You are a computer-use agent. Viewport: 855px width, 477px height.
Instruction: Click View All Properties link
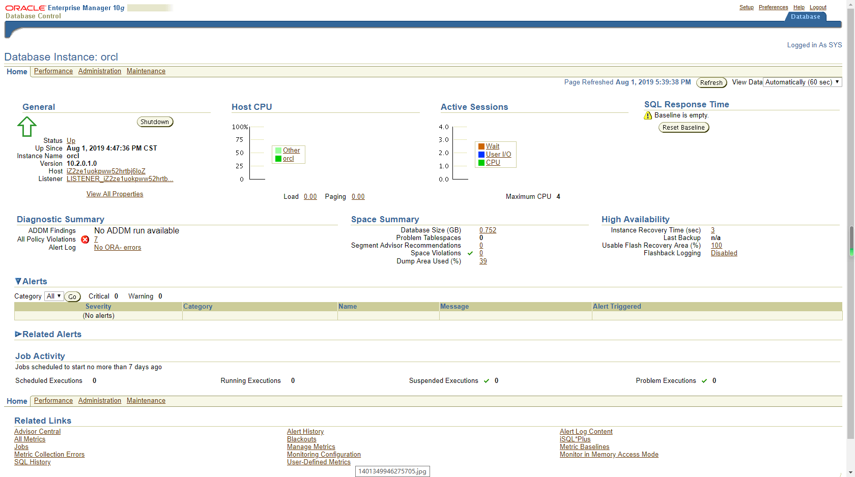pos(115,194)
